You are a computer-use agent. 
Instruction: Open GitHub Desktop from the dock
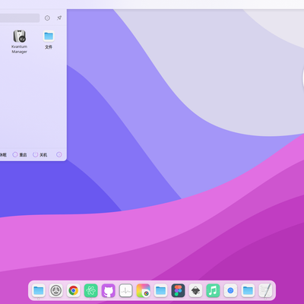point(109,290)
